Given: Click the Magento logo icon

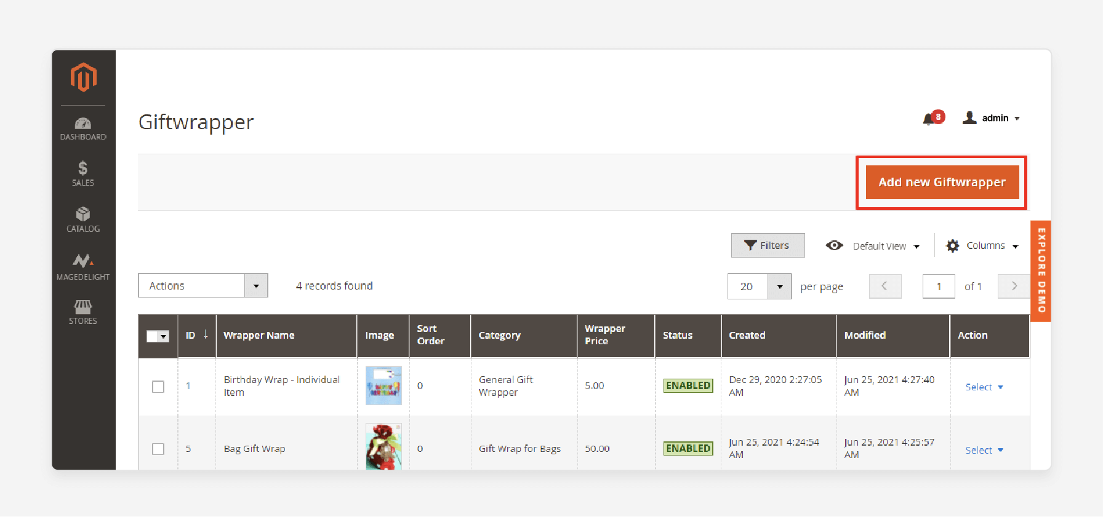Looking at the screenshot, I should (x=83, y=77).
